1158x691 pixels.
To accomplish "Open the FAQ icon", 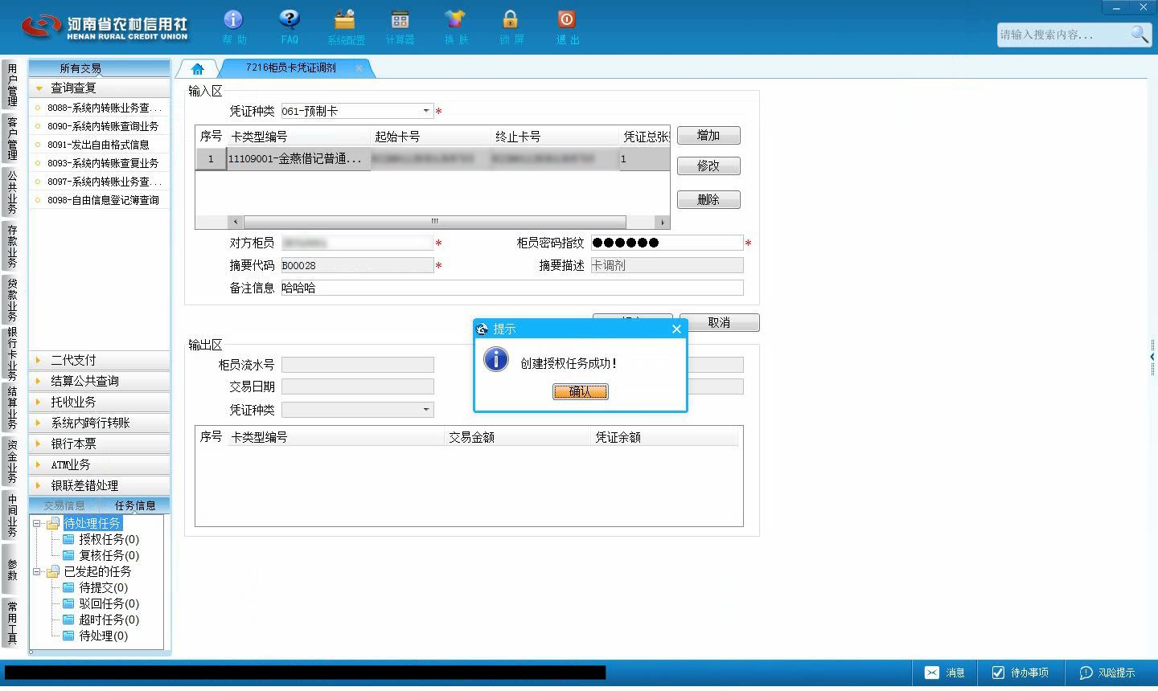I will (x=289, y=27).
